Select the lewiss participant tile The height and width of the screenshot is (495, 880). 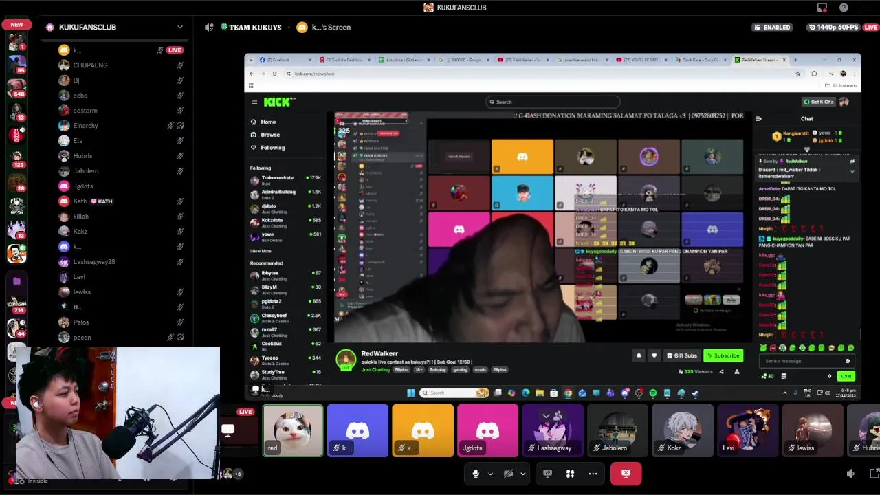tap(813, 430)
